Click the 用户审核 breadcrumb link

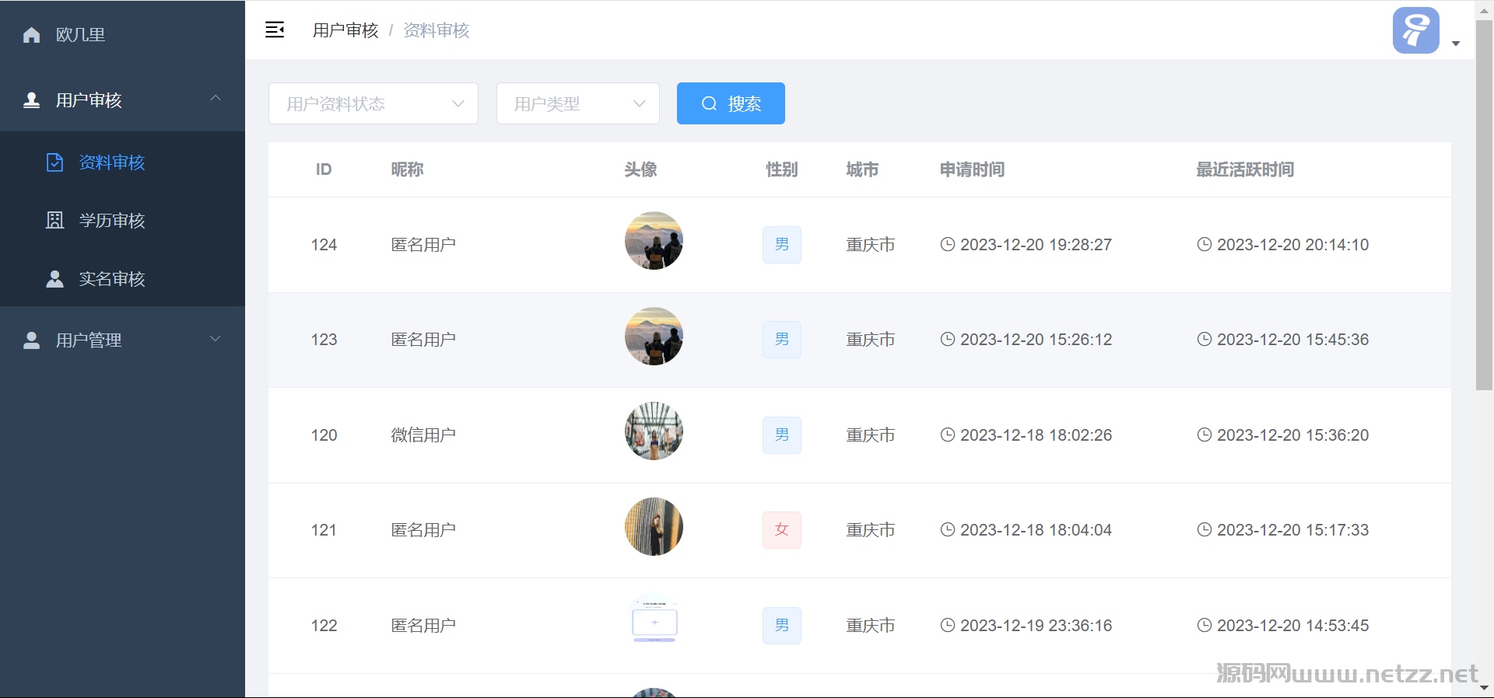tap(345, 30)
